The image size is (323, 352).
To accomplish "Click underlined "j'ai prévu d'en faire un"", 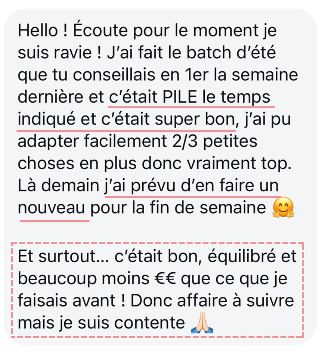I will click(192, 186).
